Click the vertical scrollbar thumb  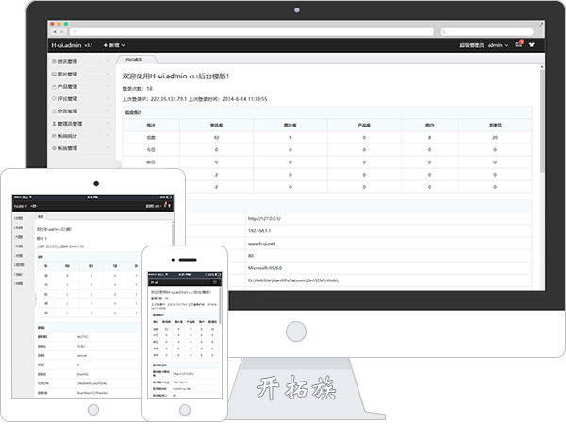pos(541,121)
